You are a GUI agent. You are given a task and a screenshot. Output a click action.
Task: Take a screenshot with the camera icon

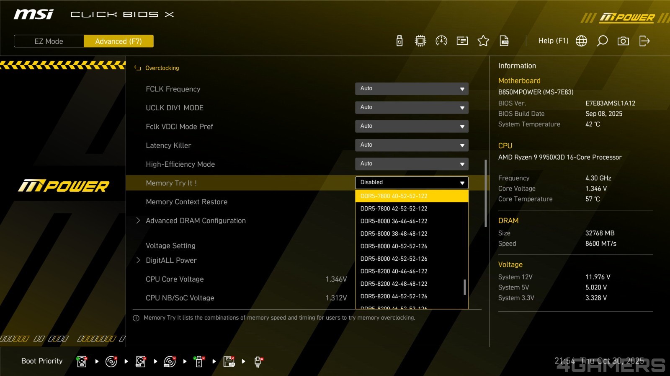pyautogui.click(x=623, y=41)
